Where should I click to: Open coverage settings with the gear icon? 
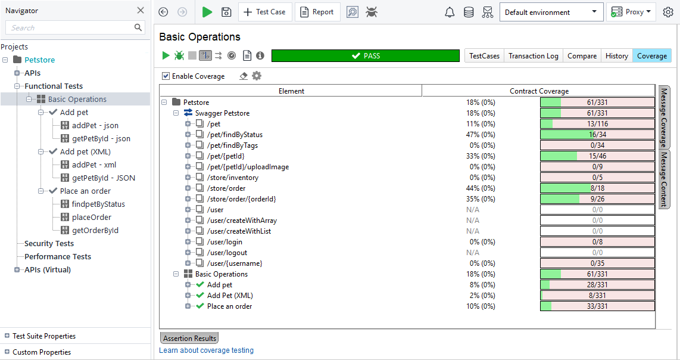(256, 76)
